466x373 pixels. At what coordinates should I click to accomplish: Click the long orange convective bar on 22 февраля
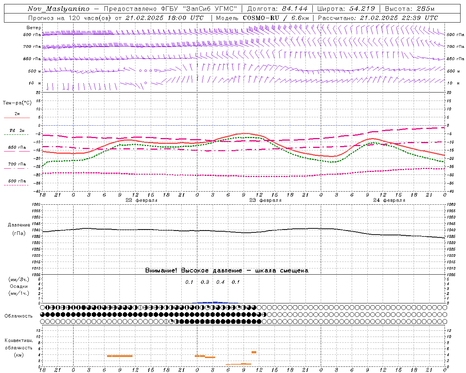point(120,356)
